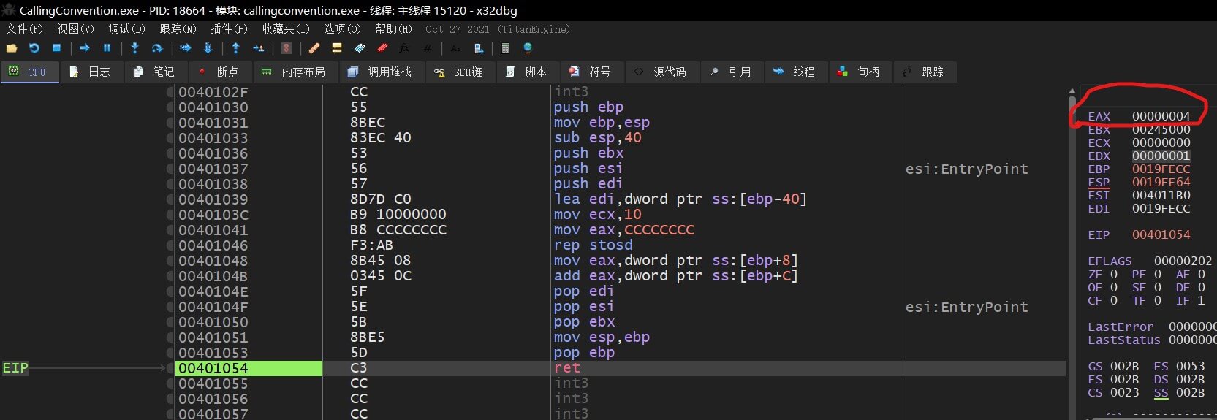The height and width of the screenshot is (420, 1217).
Task: Pause execution with the pause icon
Action: click(107, 48)
